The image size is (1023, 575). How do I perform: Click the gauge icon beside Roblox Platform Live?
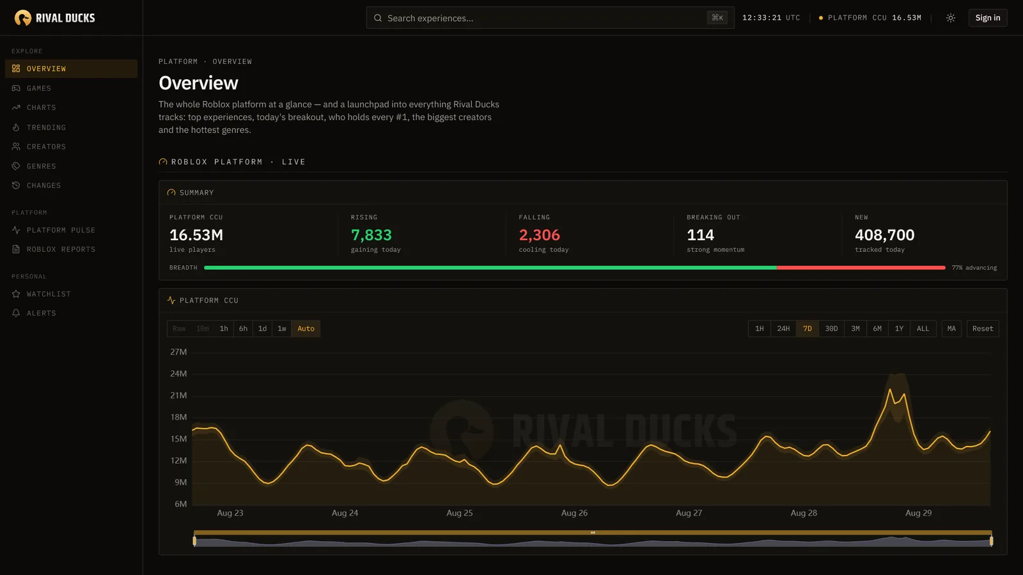point(163,162)
